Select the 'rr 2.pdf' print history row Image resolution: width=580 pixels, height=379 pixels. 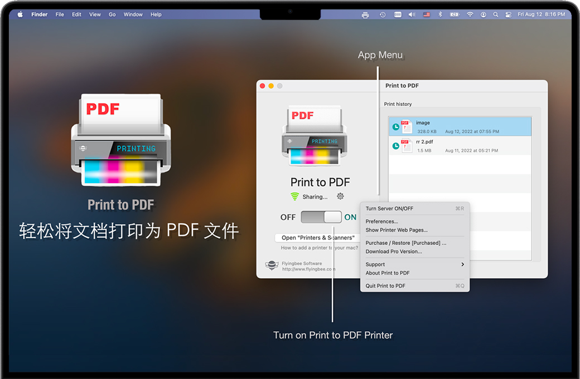(x=460, y=146)
